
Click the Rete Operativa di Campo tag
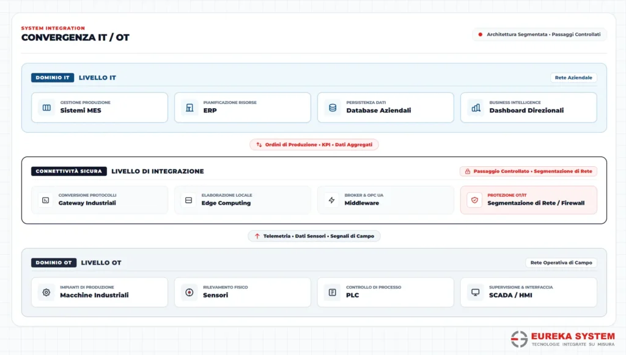point(561,263)
